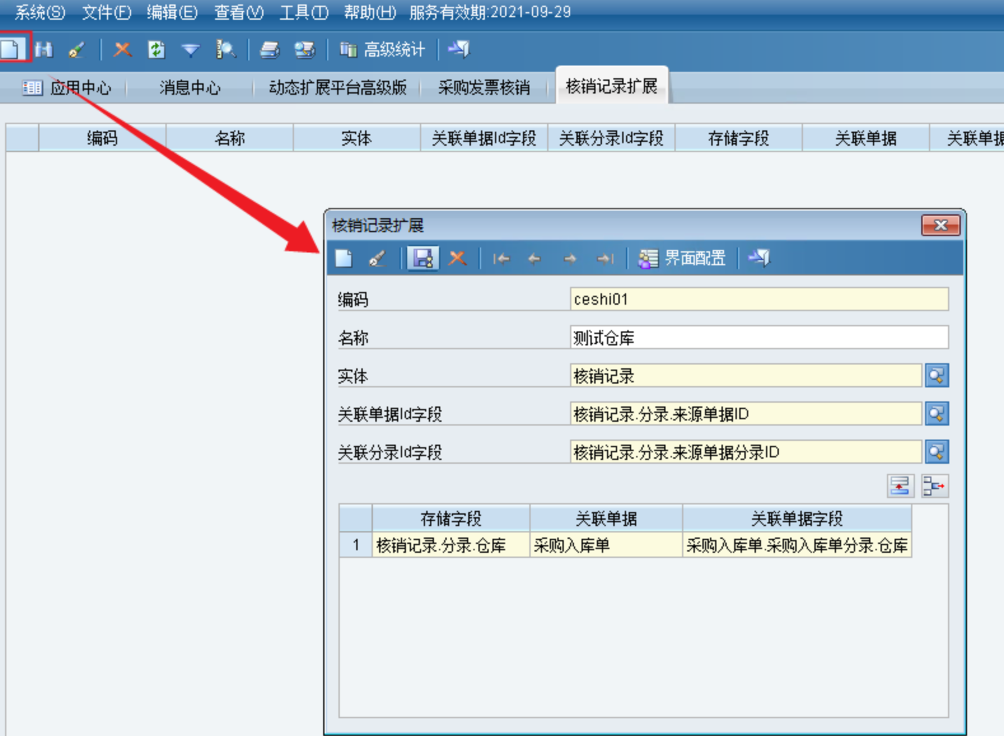Screen dimensions: 1004x736
Task: Click the insert row icon above table
Action: coord(900,486)
